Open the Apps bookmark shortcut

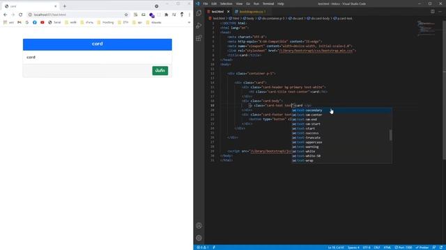[8, 22]
